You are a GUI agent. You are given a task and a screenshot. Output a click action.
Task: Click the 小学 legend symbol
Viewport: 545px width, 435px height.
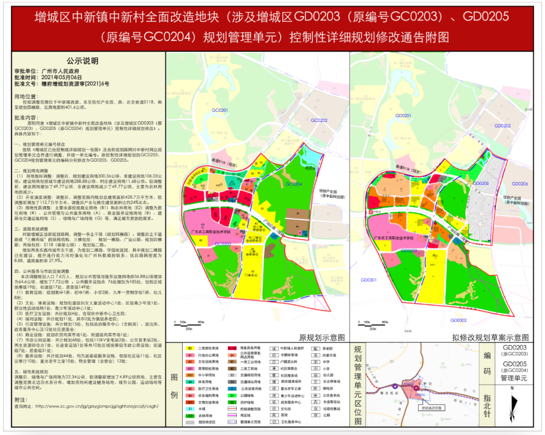point(315,368)
